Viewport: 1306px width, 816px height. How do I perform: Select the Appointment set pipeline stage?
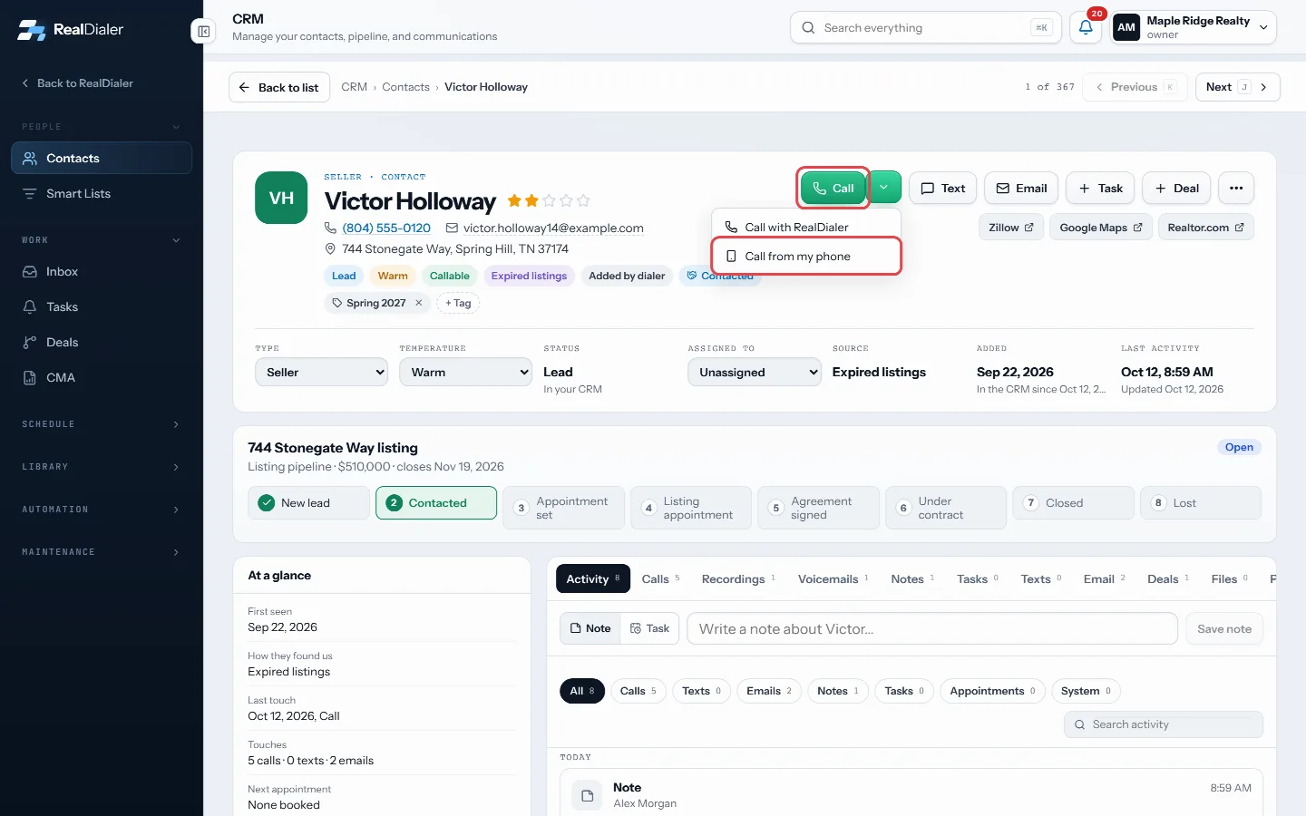click(563, 508)
